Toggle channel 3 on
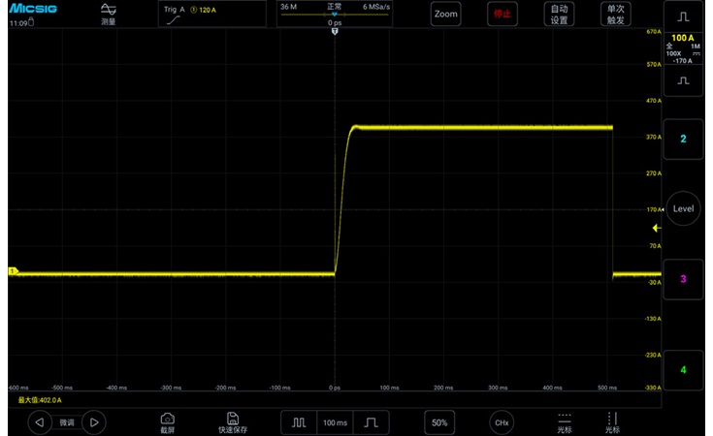 [x=683, y=279]
